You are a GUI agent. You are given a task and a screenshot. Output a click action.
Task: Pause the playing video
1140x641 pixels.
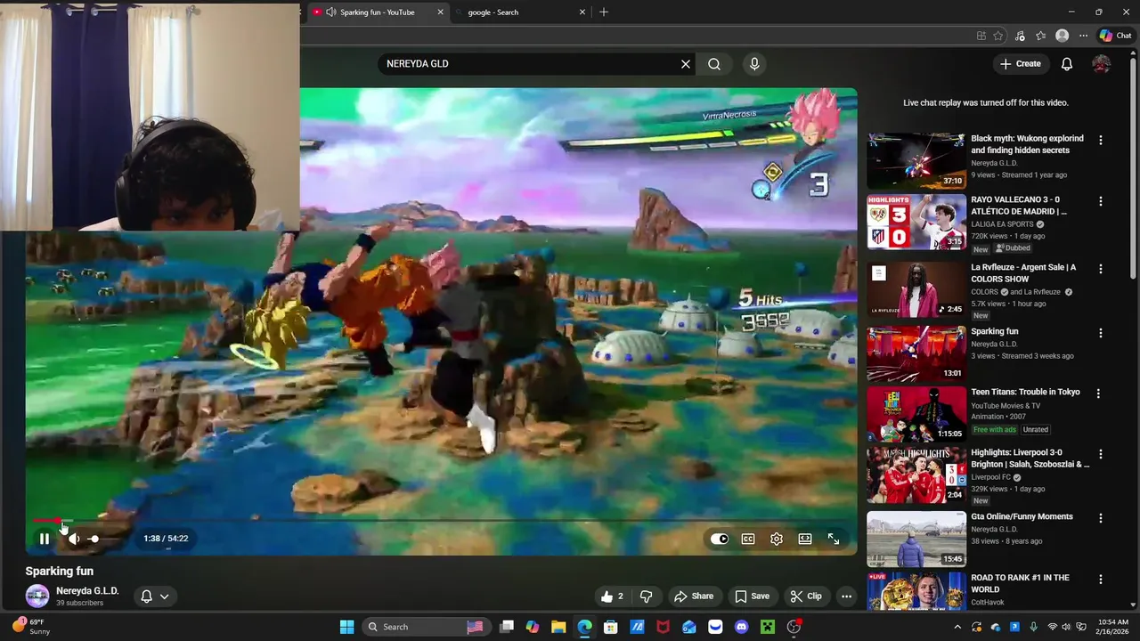[44, 539]
